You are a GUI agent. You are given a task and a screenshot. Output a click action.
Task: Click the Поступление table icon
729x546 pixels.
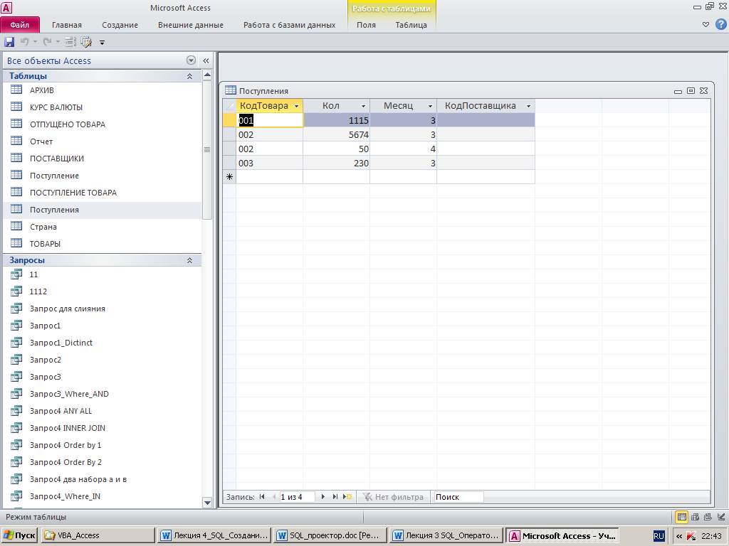(16, 175)
